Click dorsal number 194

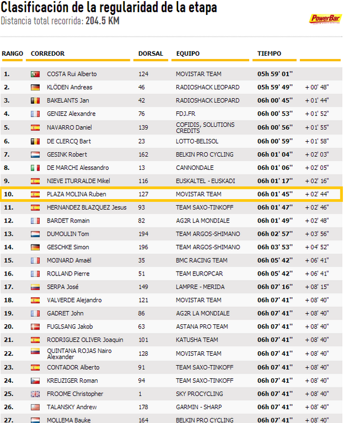[x=144, y=234]
